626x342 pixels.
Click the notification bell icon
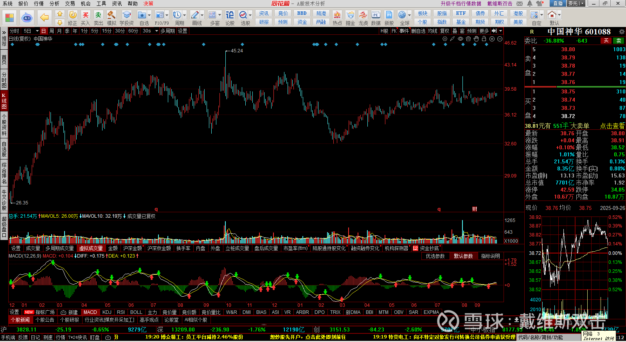pyautogui.click(x=530, y=4)
